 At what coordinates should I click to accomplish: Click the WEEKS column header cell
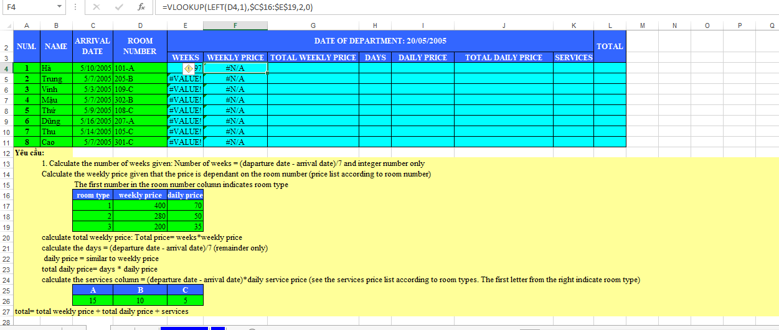[x=186, y=57]
